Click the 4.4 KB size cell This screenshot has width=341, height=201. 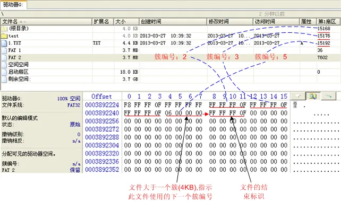click(130, 43)
